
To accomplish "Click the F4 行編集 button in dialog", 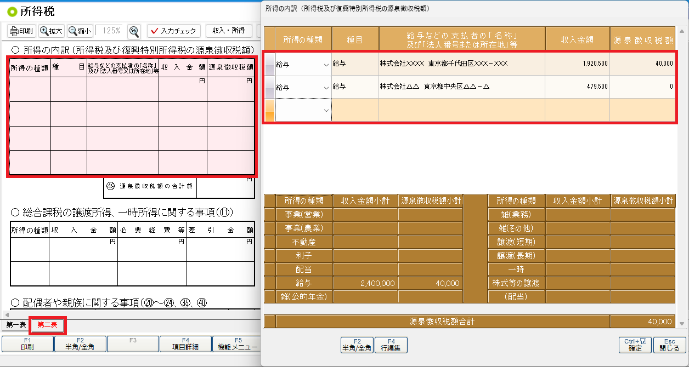I will (391, 345).
